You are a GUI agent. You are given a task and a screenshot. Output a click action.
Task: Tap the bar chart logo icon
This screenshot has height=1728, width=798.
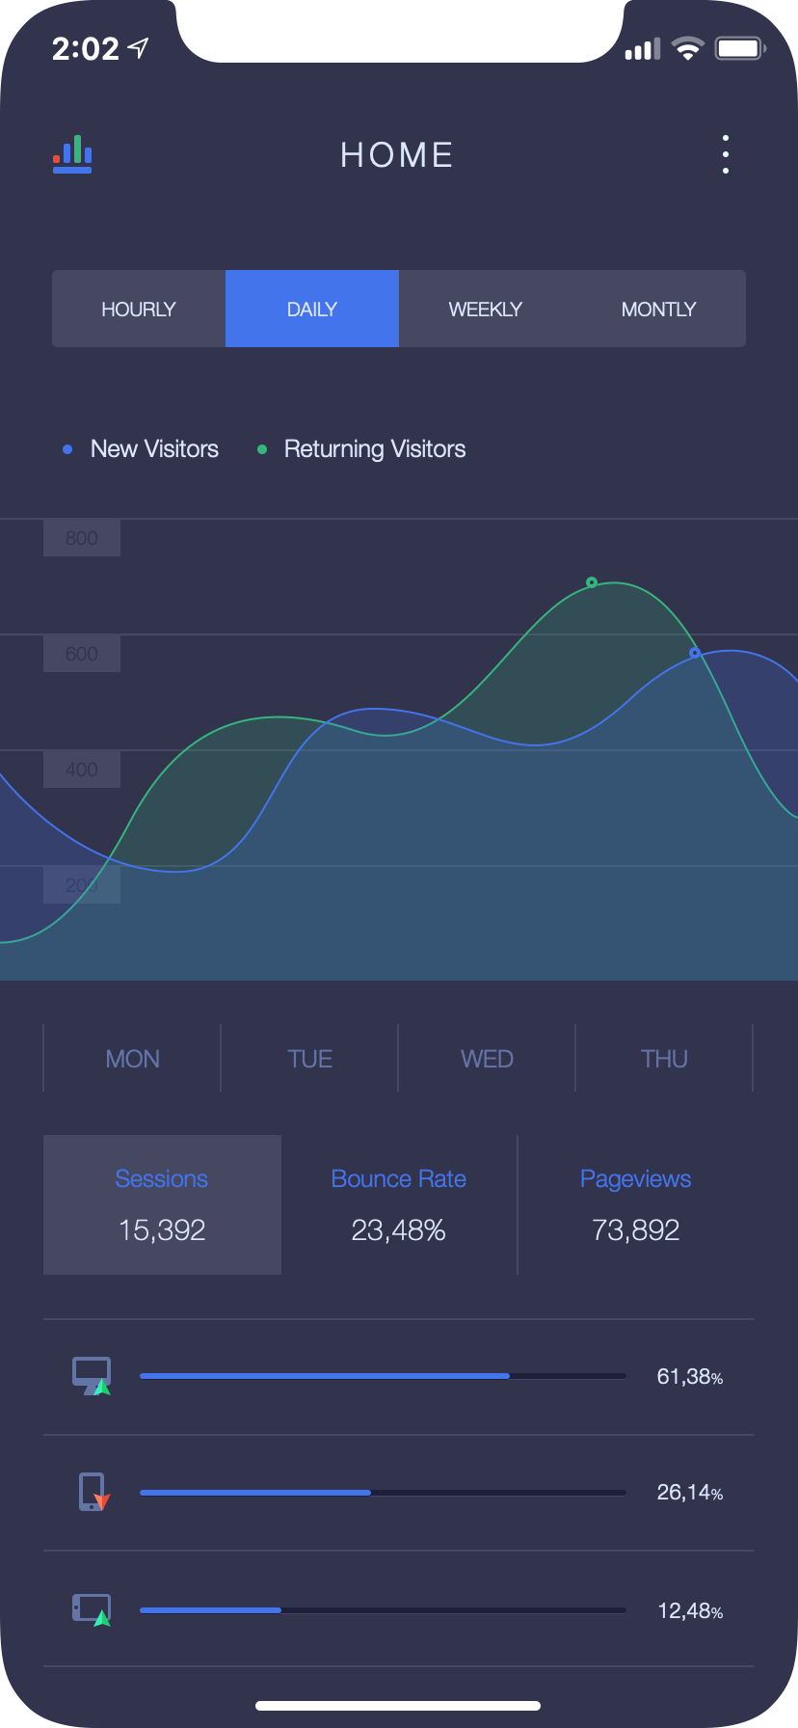pos(72,154)
